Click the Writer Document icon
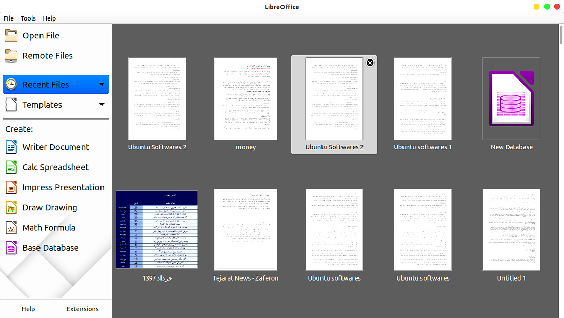This screenshot has width=564, height=318. click(11, 147)
